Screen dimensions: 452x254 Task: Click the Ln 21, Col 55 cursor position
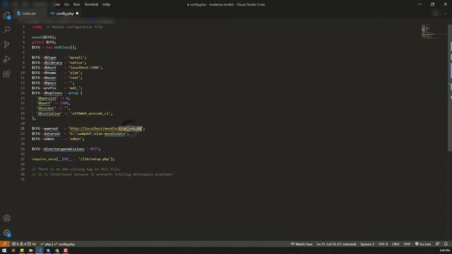tap(336, 244)
